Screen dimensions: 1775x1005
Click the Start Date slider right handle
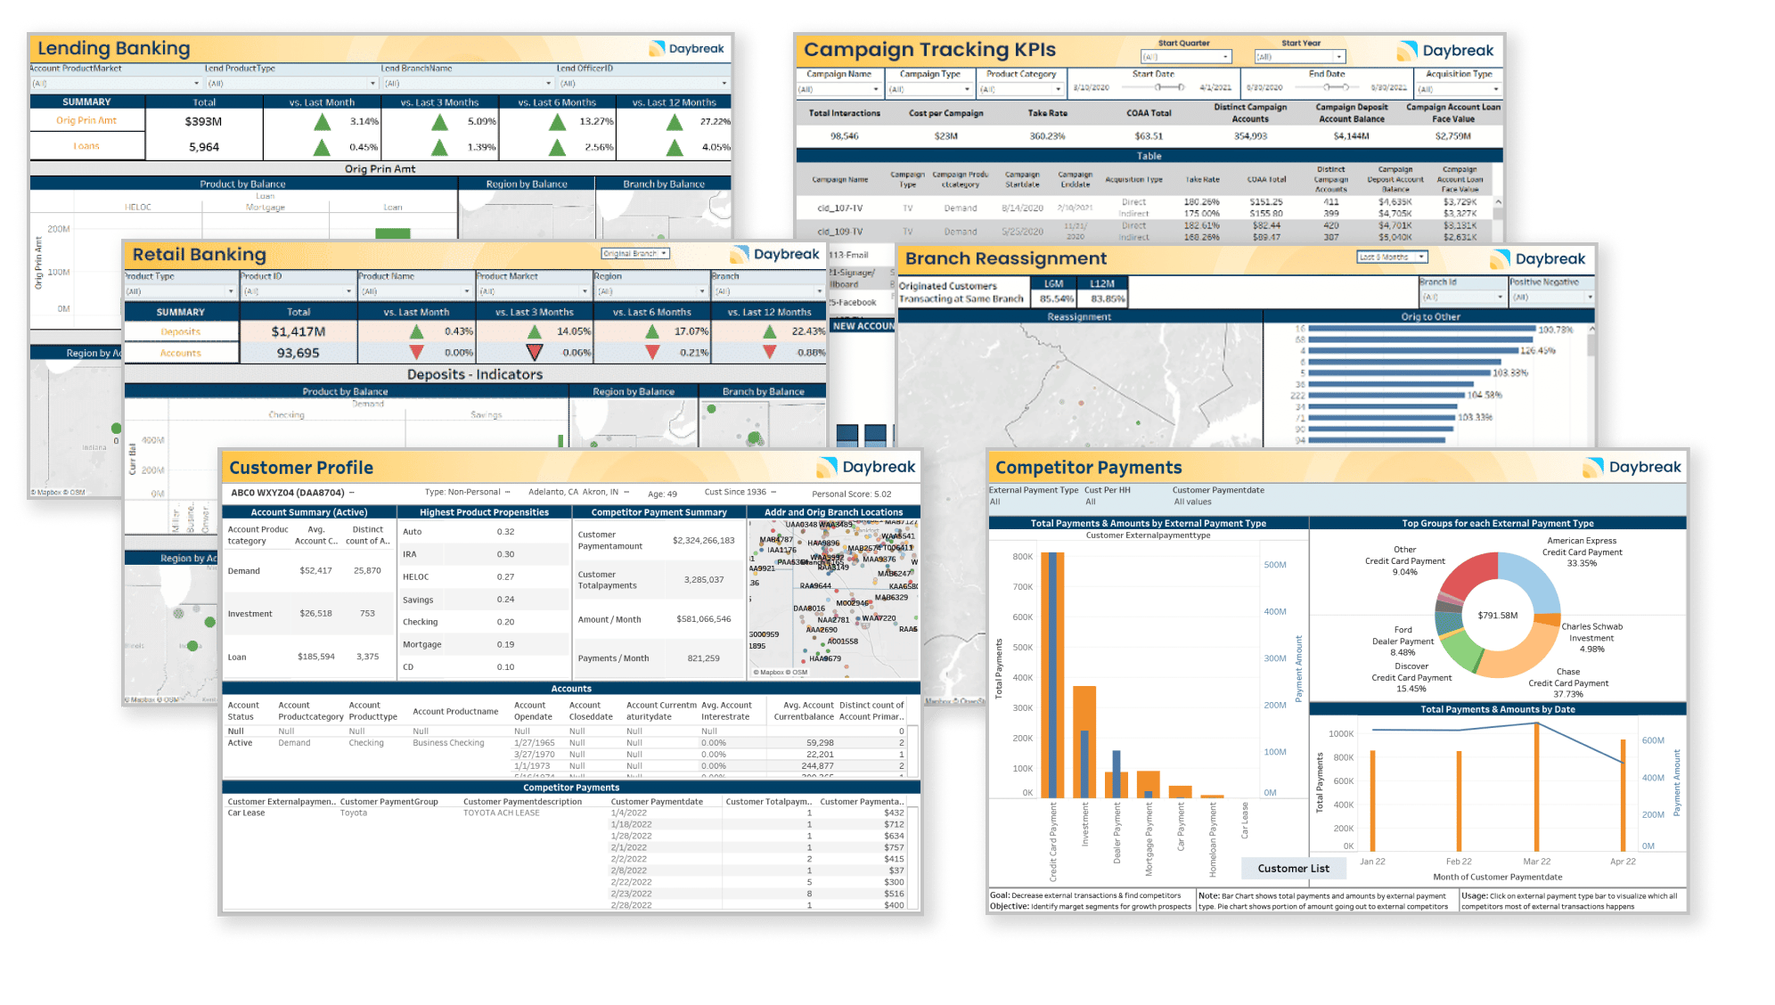coord(1182,87)
